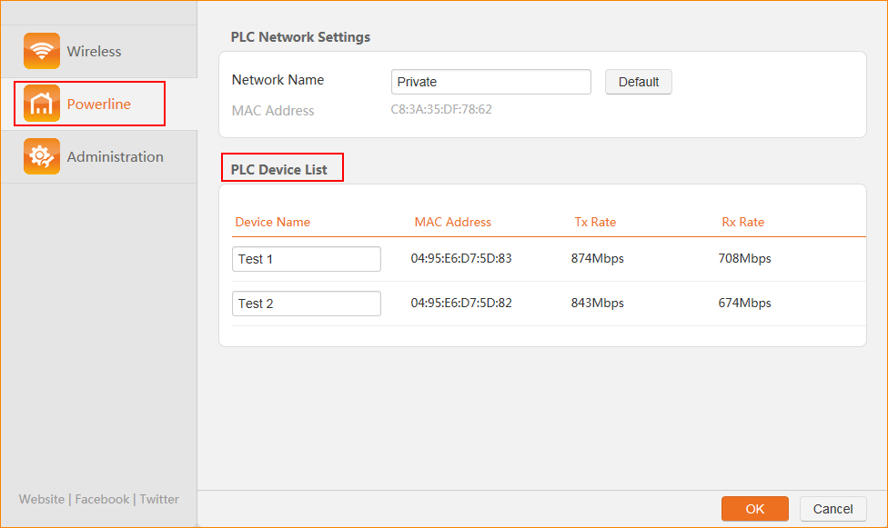
Task: Click the Rx Rate column header
Action: click(x=742, y=222)
